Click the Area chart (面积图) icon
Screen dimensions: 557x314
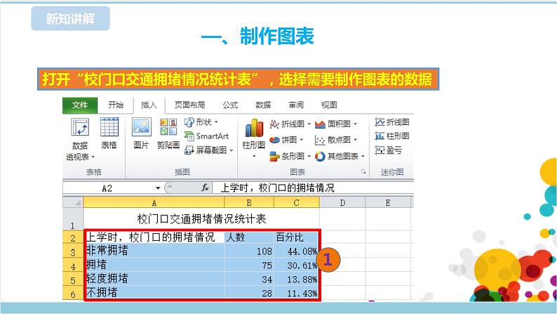[320, 124]
